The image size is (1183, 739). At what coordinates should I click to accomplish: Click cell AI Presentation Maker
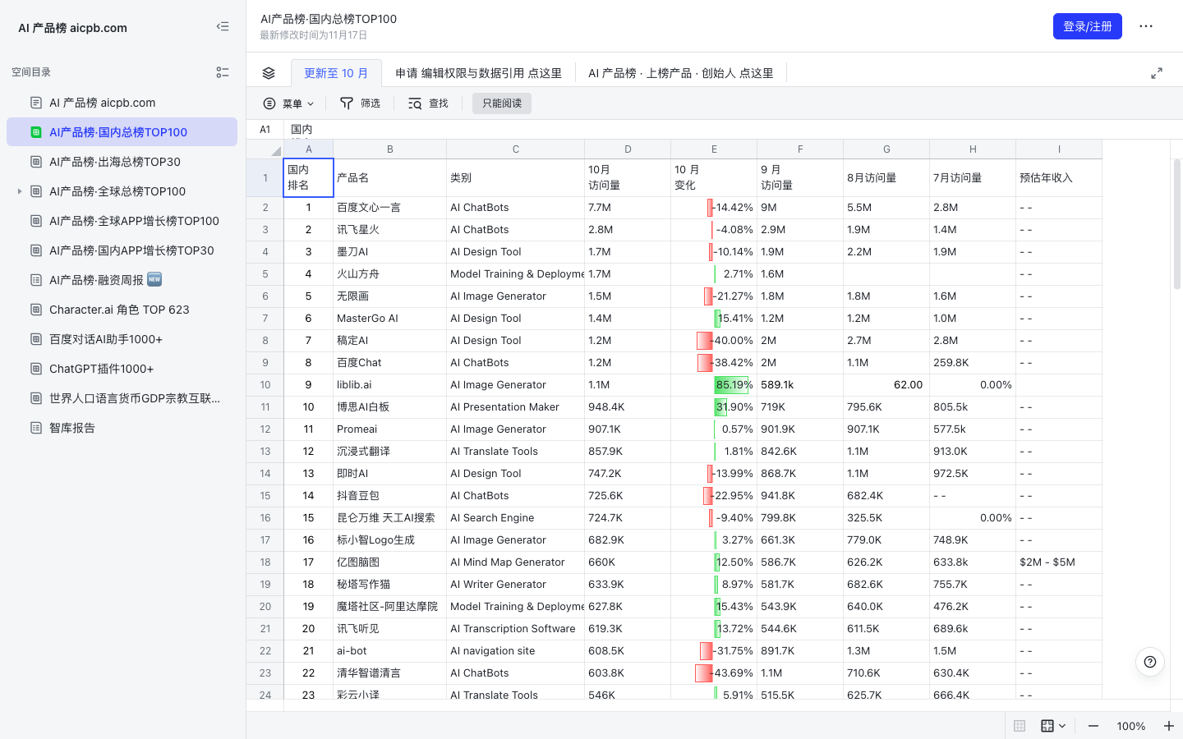[x=516, y=407]
